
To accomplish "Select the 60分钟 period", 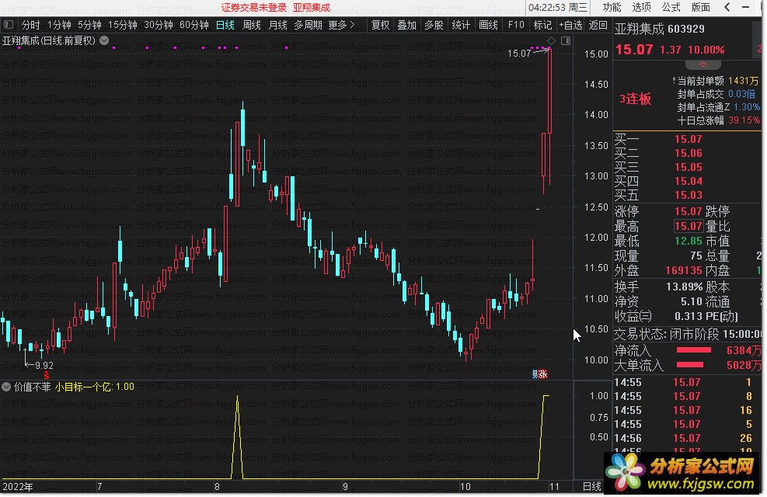I will [193, 25].
